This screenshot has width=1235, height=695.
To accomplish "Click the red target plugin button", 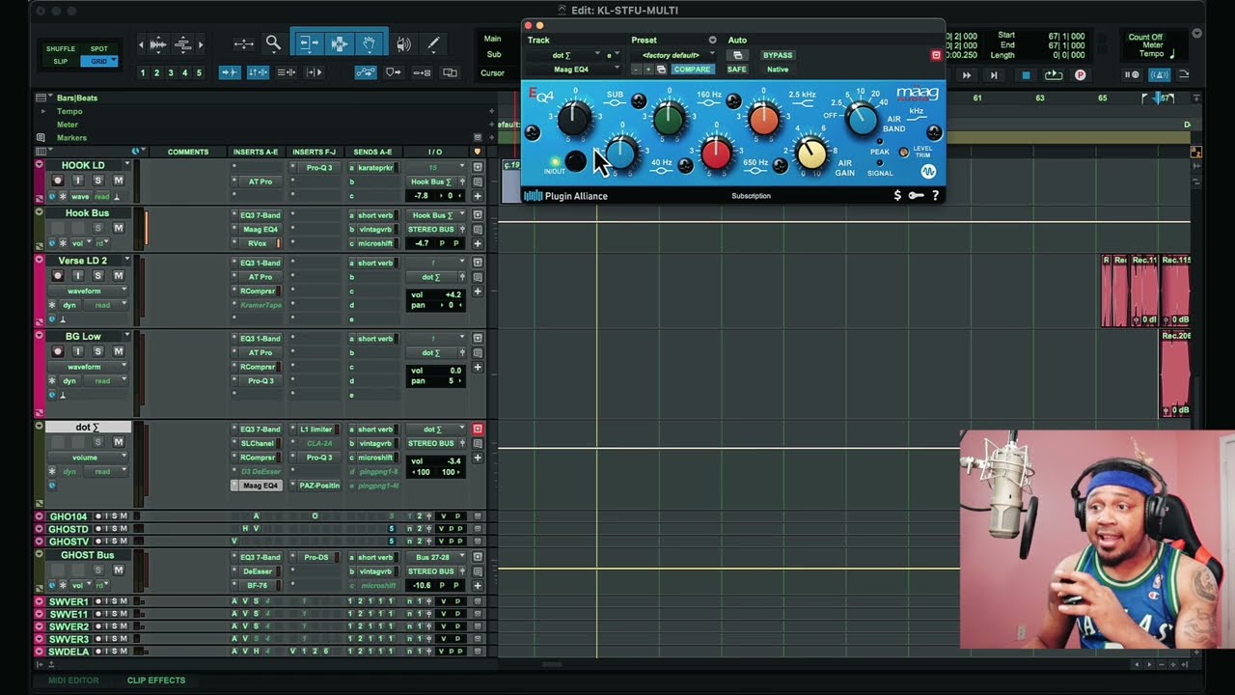I will (935, 55).
